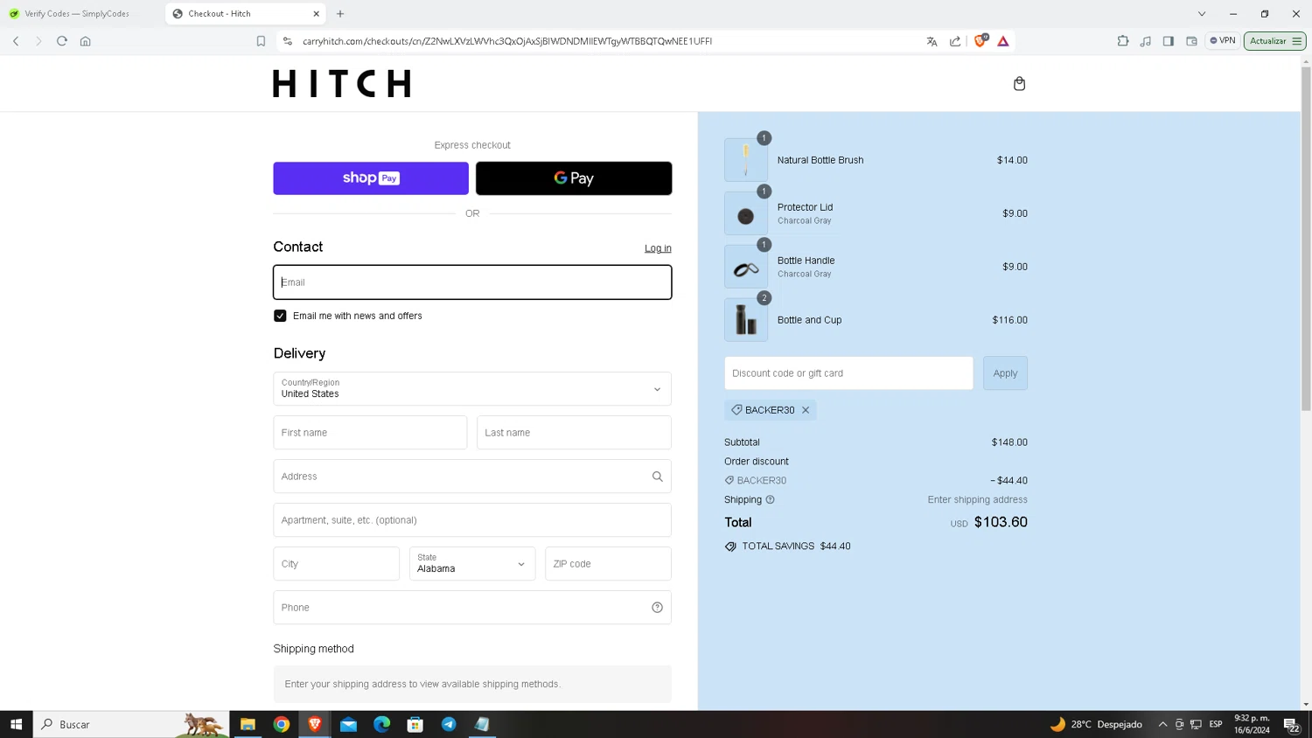Click the Protector Lid product thumbnail

746,213
